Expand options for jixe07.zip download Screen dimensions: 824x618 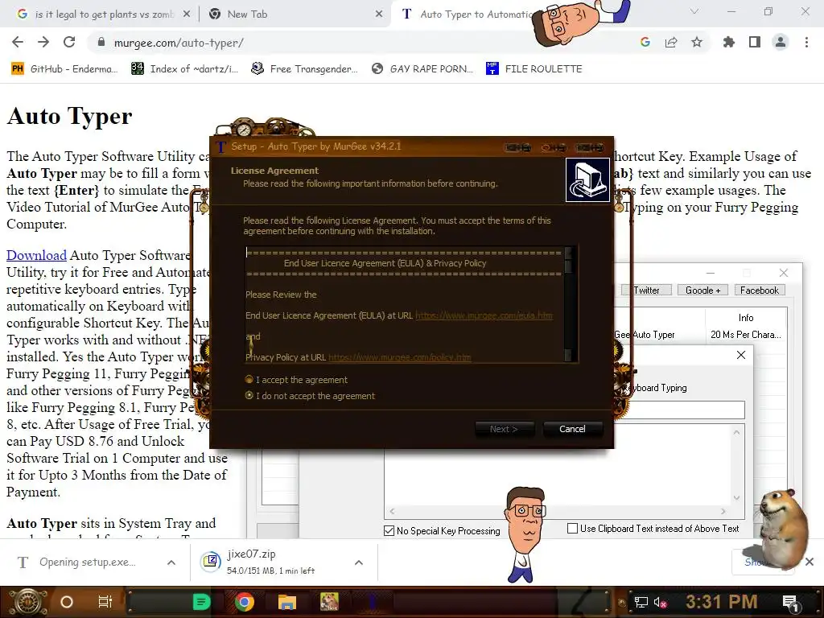(x=359, y=562)
